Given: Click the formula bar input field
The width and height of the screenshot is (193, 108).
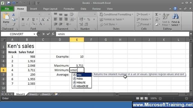Looking at the screenshot, I should pos(122,34).
